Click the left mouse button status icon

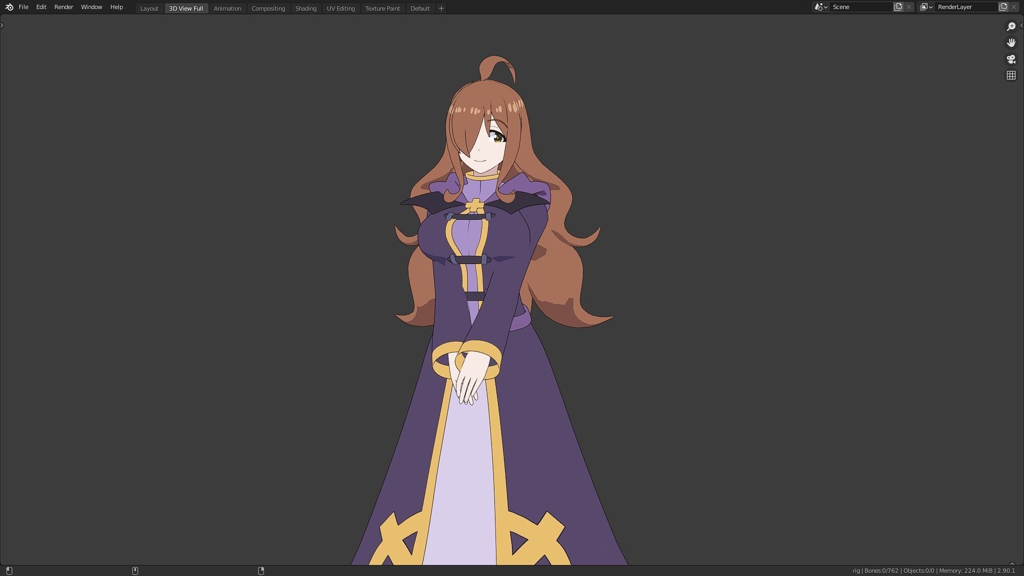click(x=9, y=571)
